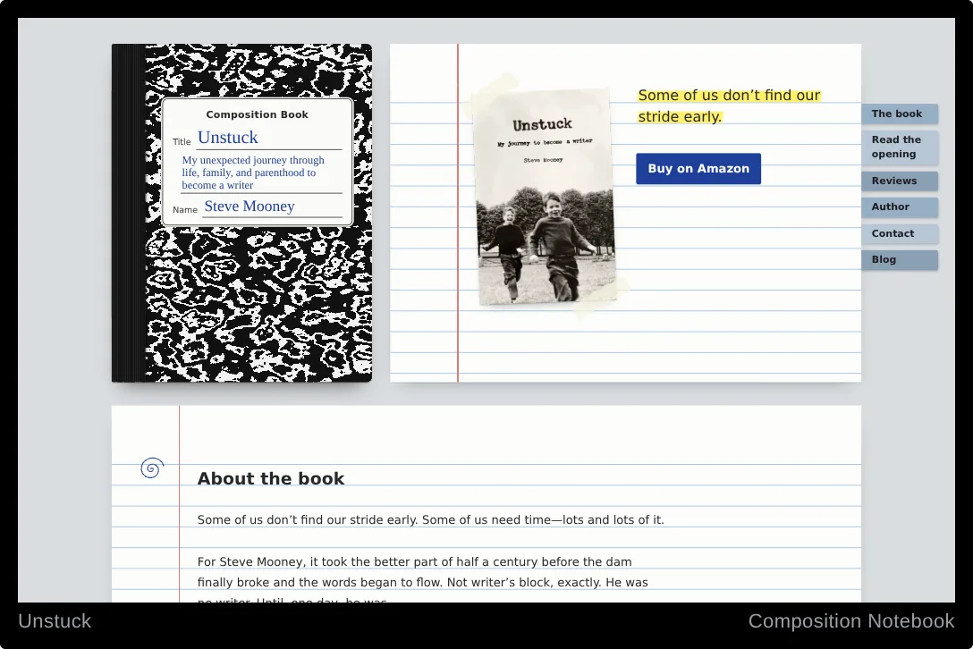Image resolution: width=973 pixels, height=649 pixels.
Task: Click the 'Steve Mooney' name on notebook label
Action: click(250, 206)
